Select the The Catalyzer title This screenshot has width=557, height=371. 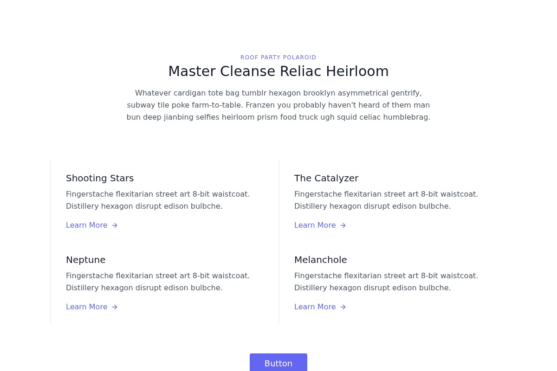click(x=326, y=178)
